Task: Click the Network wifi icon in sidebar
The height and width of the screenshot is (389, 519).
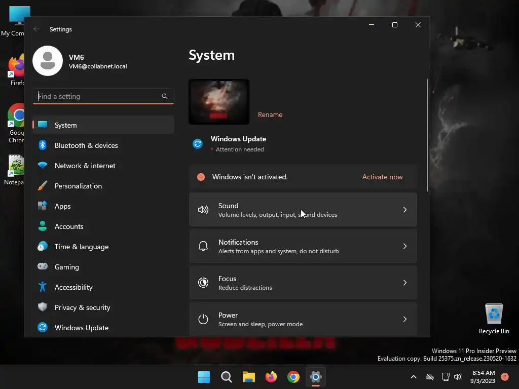Action: (43, 165)
